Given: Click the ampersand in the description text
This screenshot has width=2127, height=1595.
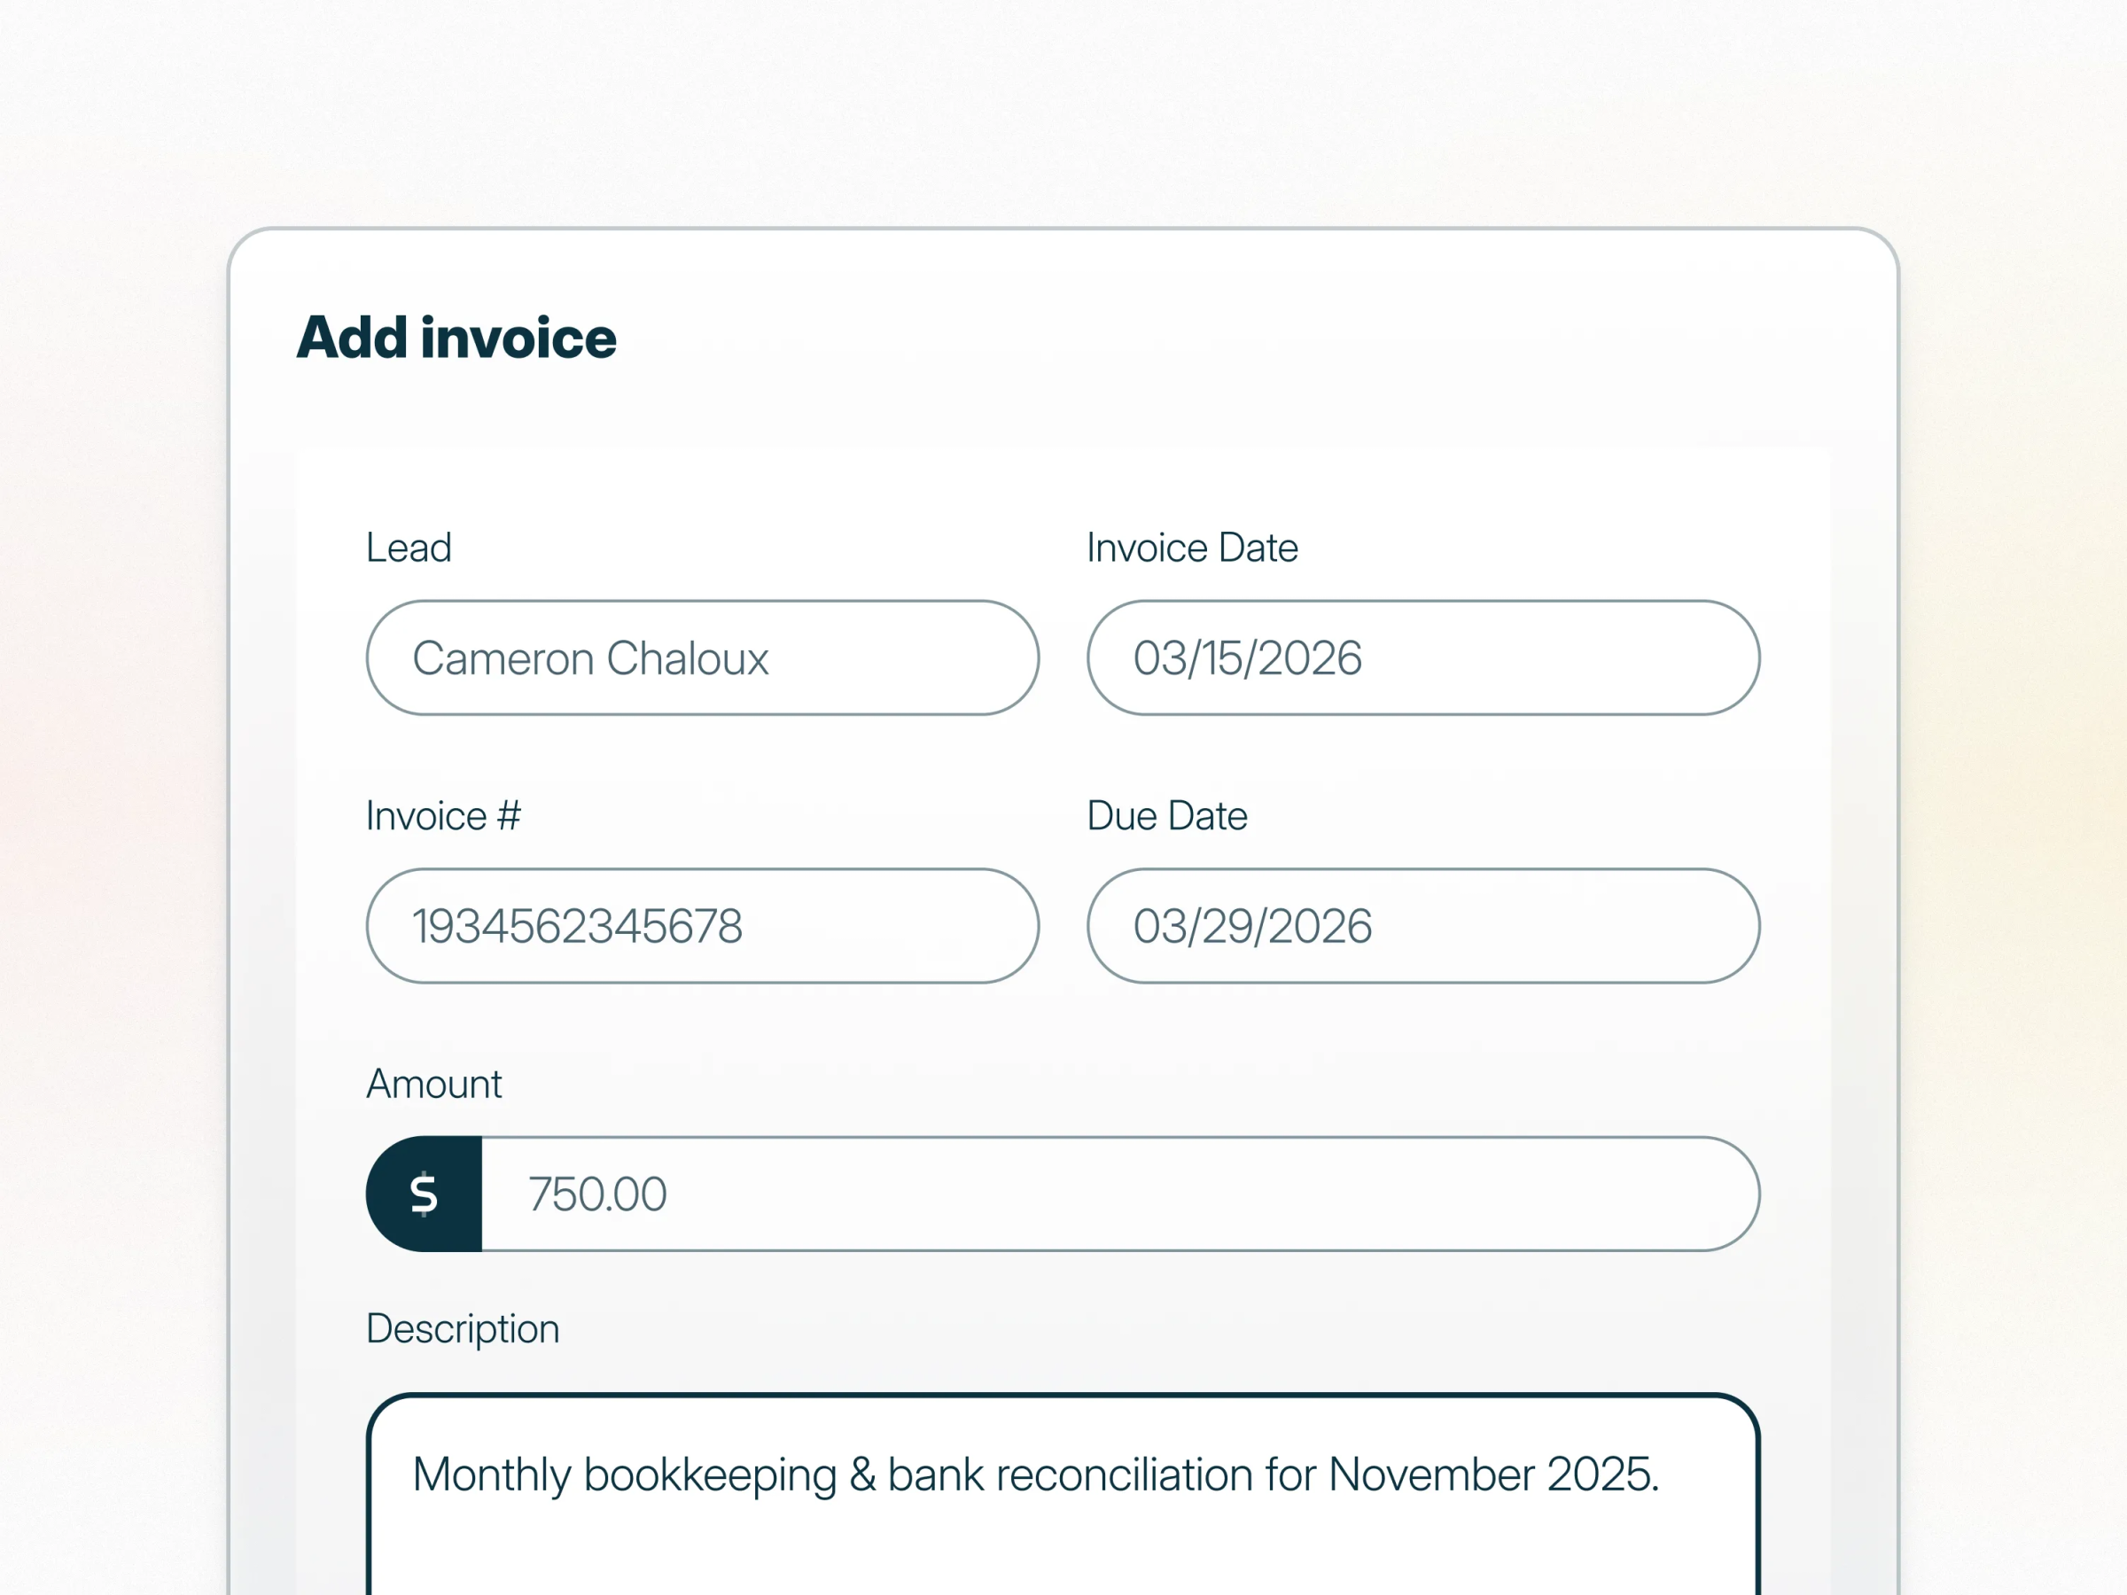Looking at the screenshot, I should click(x=862, y=1474).
